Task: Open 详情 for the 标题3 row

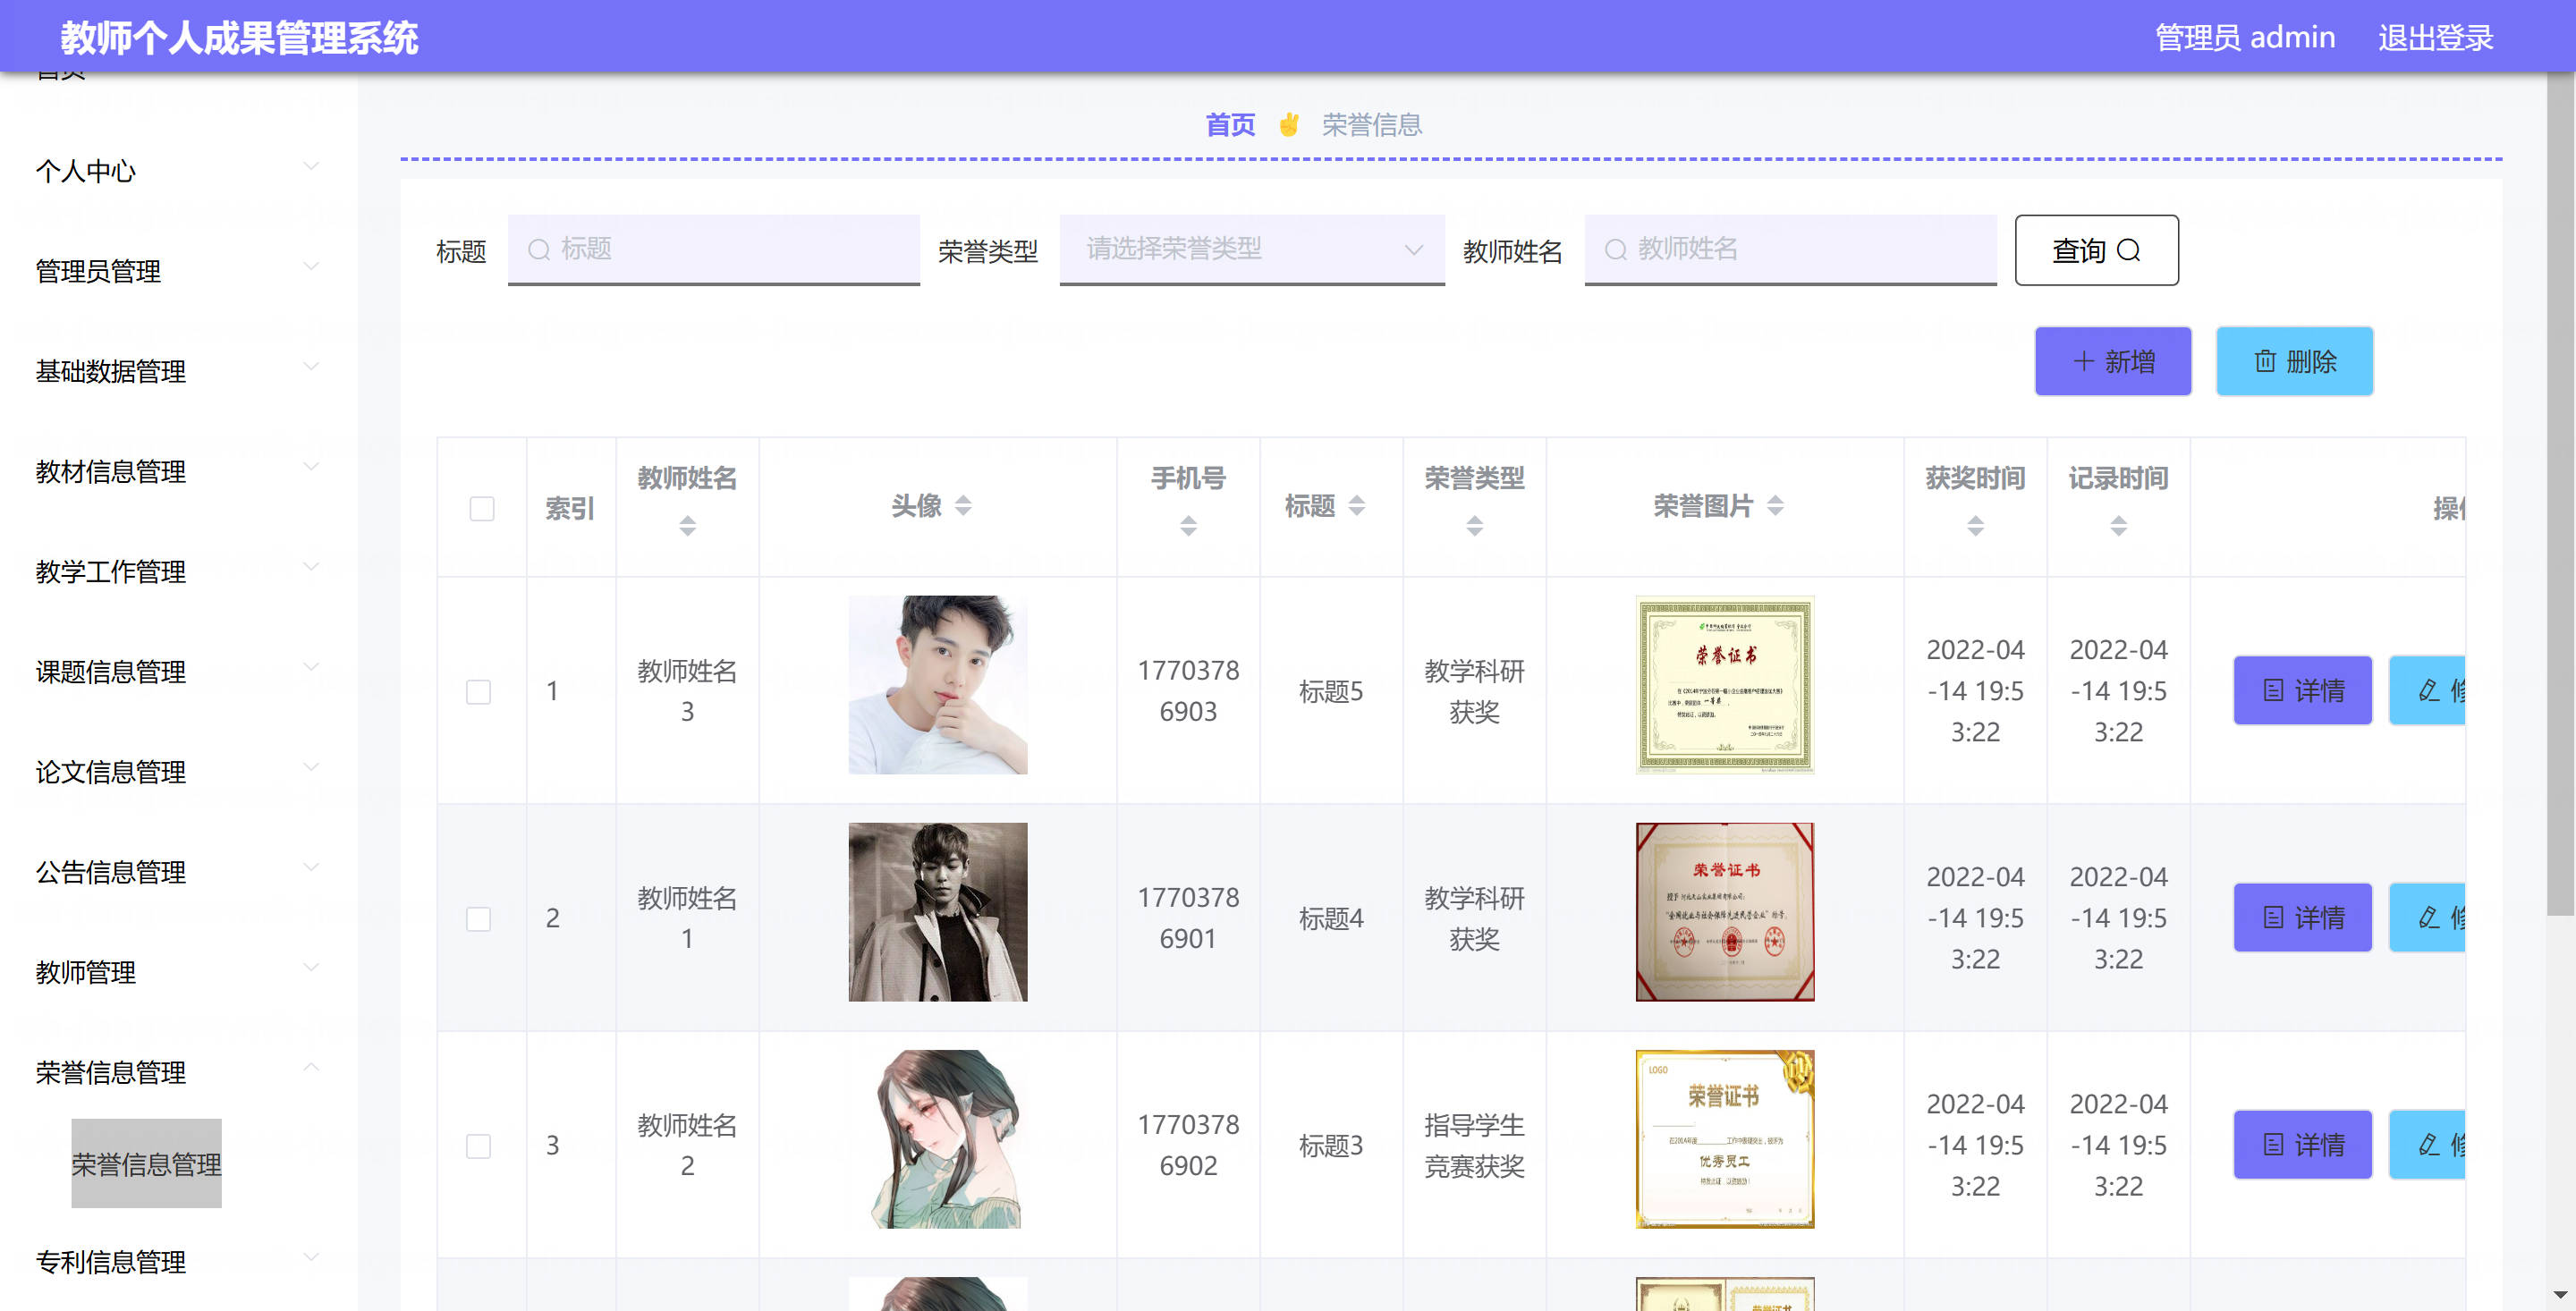Action: click(2302, 1145)
